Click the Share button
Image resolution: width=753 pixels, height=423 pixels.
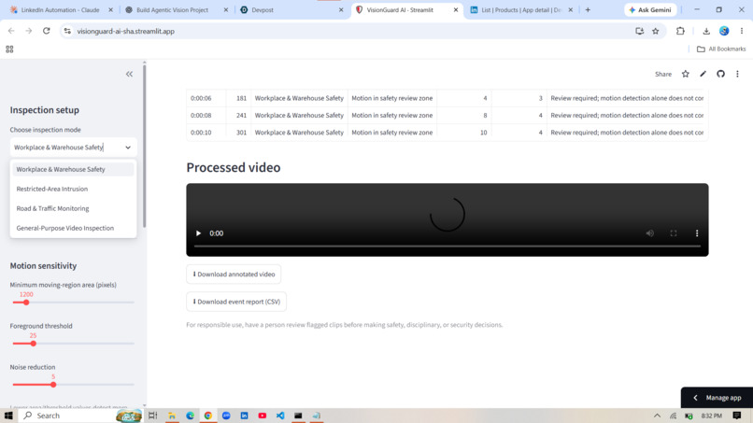click(662, 74)
